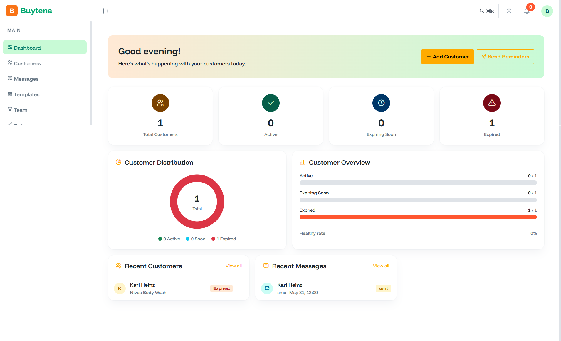Click the red 1 Expired legend dot
561x341 pixels.
(x=213, y=239)
